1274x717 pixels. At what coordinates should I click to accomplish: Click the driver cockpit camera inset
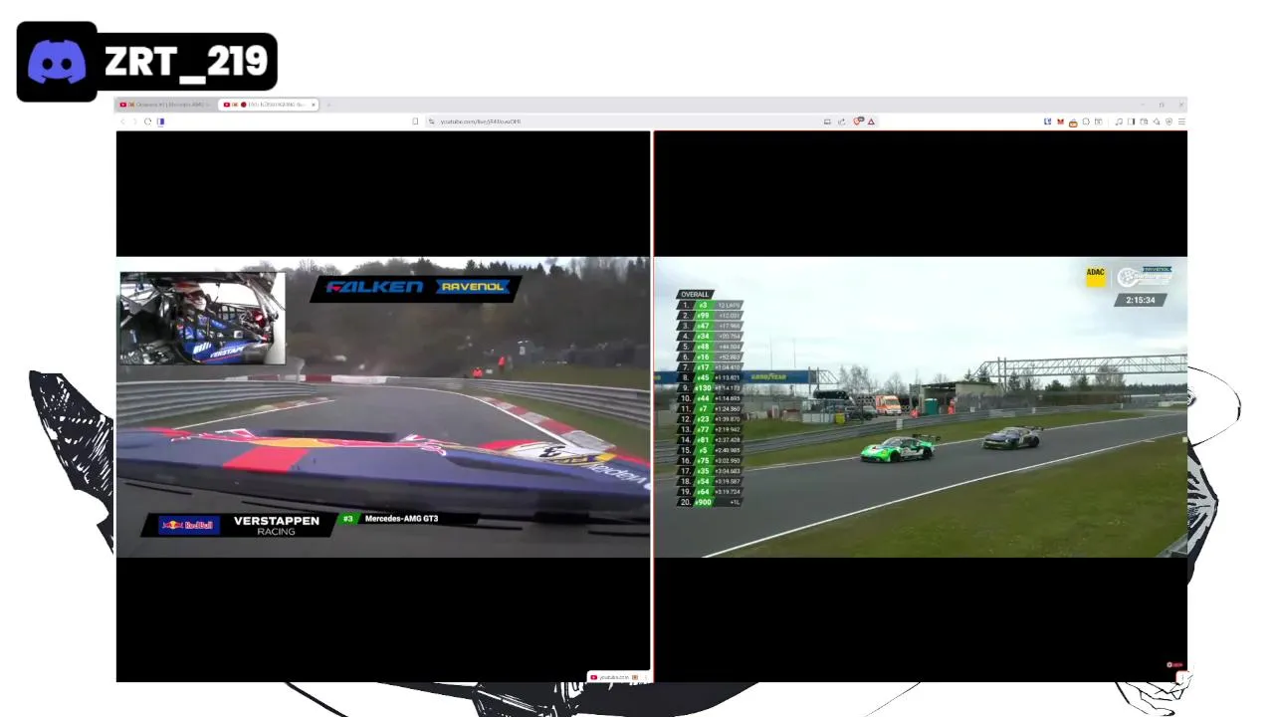(x=202, y=318)
